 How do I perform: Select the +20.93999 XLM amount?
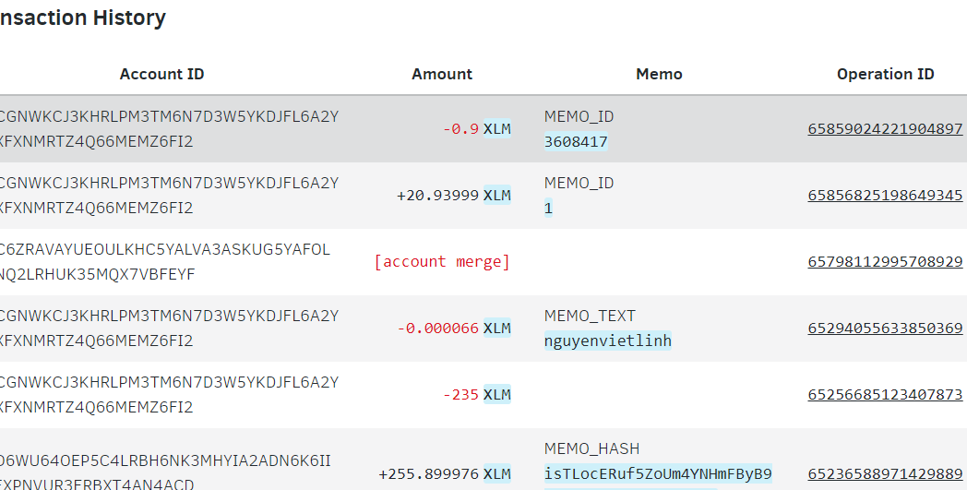(x=453, y=196)
